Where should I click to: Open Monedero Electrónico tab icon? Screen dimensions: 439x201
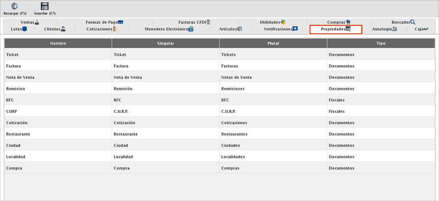pyautogui.click(x=191, y=29)
